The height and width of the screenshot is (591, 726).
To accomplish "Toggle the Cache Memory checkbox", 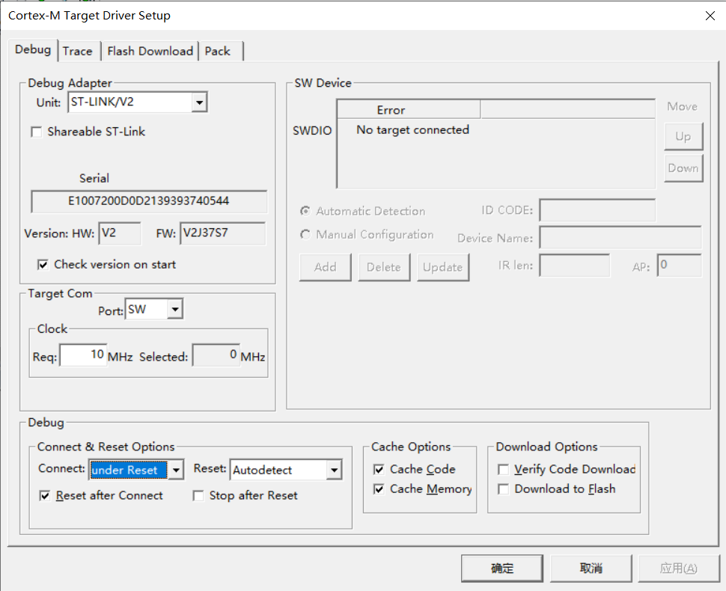I will pos(379,489).
